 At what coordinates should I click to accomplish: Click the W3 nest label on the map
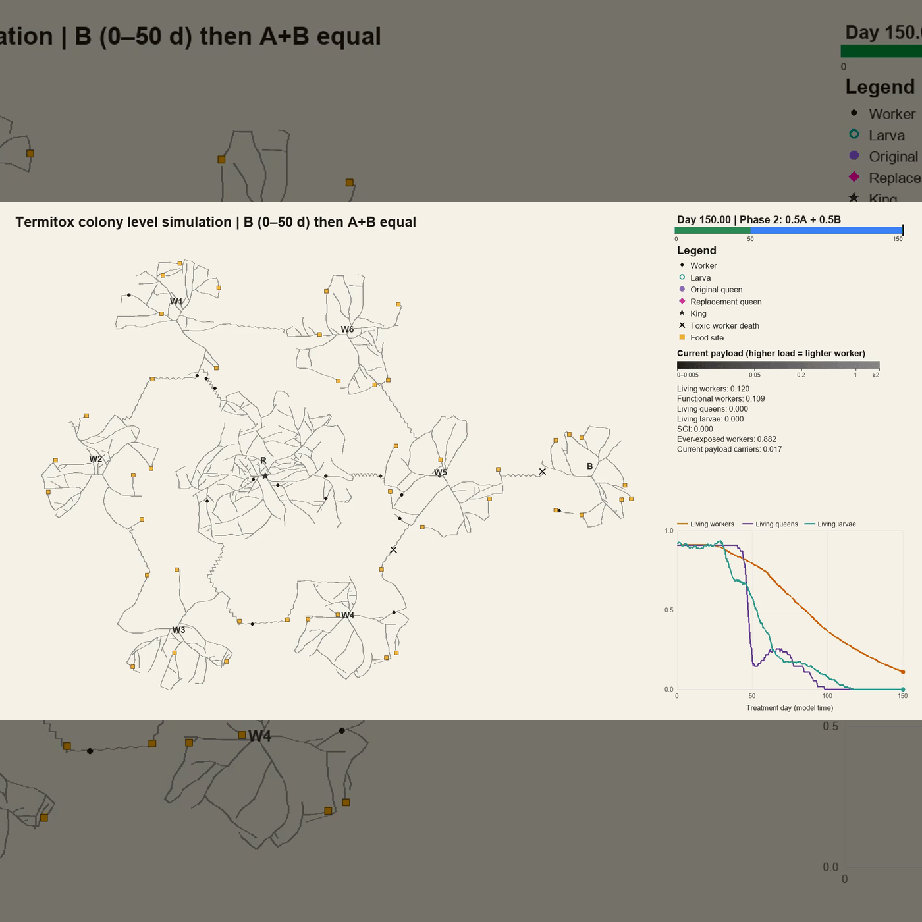click(178, 630)
